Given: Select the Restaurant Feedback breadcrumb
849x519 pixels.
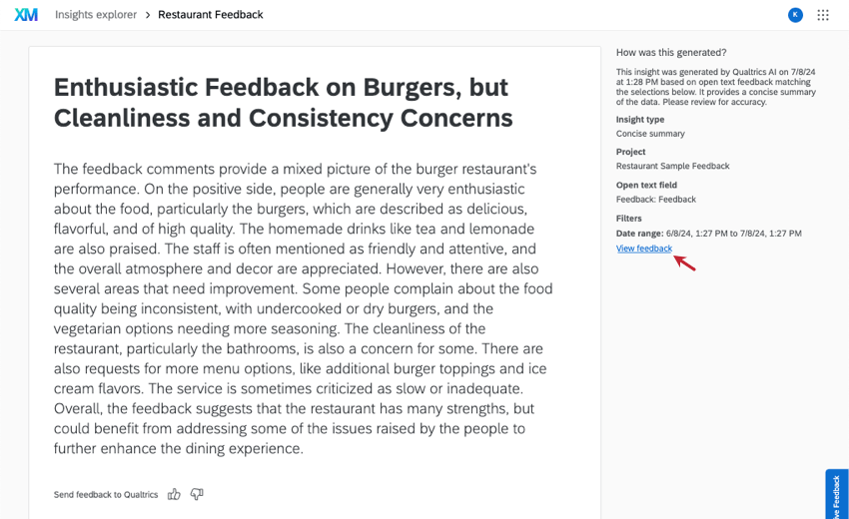Looking at the screenshot, I should pos(211,15).
